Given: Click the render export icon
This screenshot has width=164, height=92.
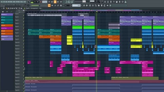Looking at the screenshot, I should [x=120, y=2].
